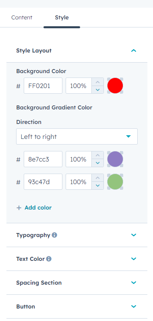This screenshot has height=321, width=153.
Task: Decrease 8e7cc3 gradient opacity with down arrow
Action: click(98, 163)
